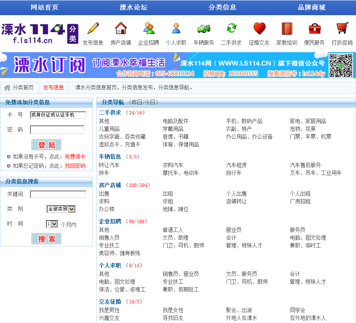The image size is (356, 323).
Task: Click the 企业招聘 people icon
Action: pyautogui.click(x=149, y=28)
